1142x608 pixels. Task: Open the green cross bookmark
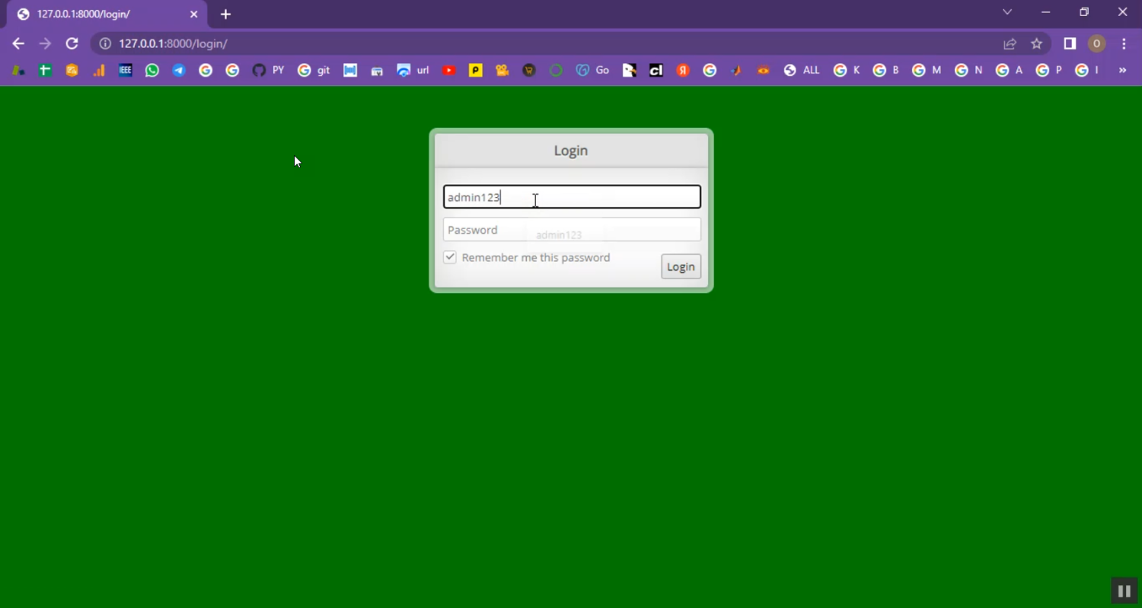(x=45, y=70)
